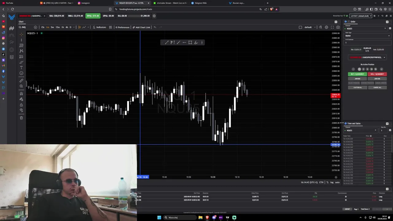This screenshot has height=221, width=393.
Task: Undo the last chart action
Action: tap(155, 27)
